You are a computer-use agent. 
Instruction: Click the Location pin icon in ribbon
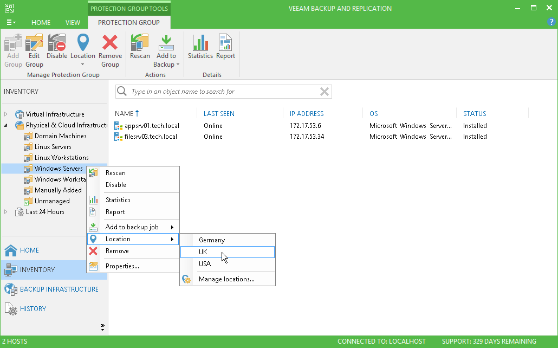pos(83,43)
